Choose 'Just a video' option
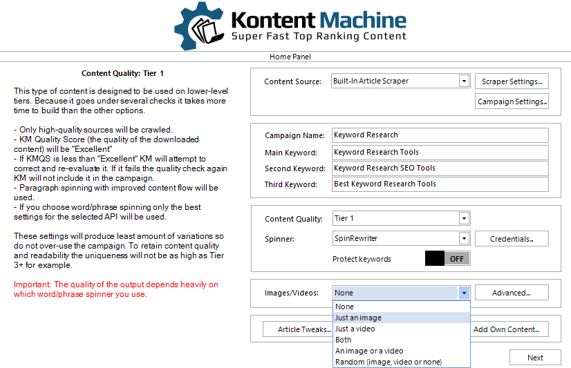 402,329
